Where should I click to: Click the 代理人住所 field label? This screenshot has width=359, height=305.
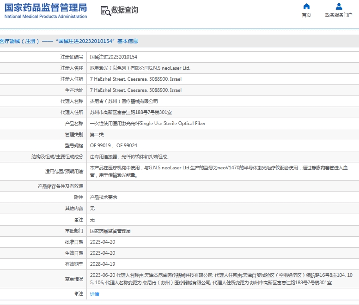click(72, 113)
